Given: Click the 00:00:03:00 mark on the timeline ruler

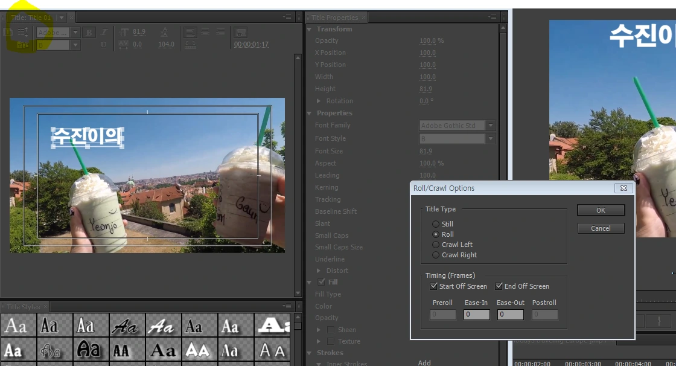Looking at the screenshot, I should [583, 364].
